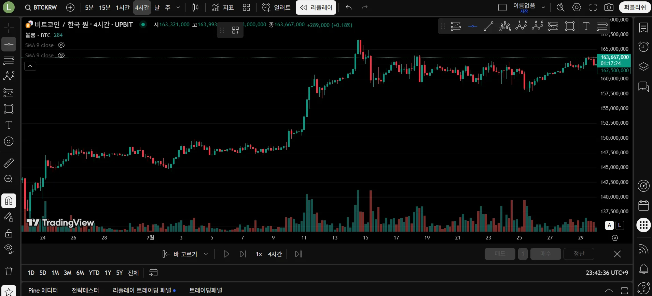Toggle visibility of the second SMA 9 close
652x296 pixels.
click(61, 55)
